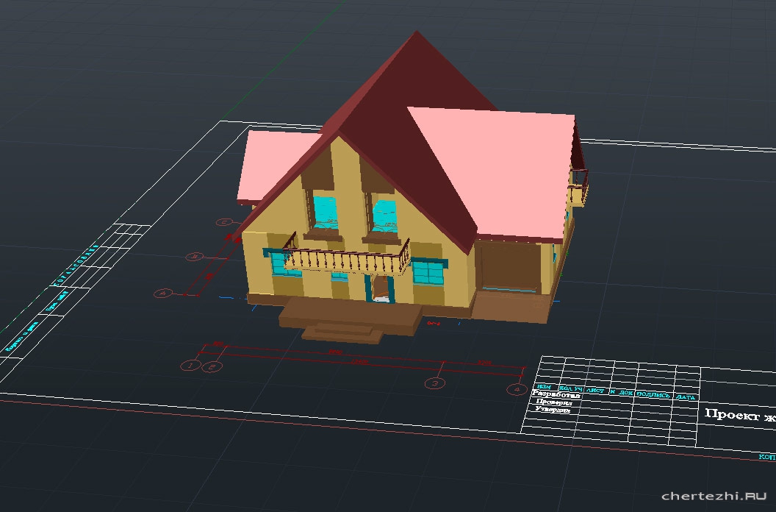Click grid axis bubble number 1
Image resolution: width=776 pixels, height=512 pixels.
tap(191, 365)
